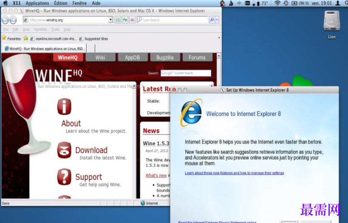Open the Édition menu
Viewport: 348px width, 223px height.
coord(61,3)
